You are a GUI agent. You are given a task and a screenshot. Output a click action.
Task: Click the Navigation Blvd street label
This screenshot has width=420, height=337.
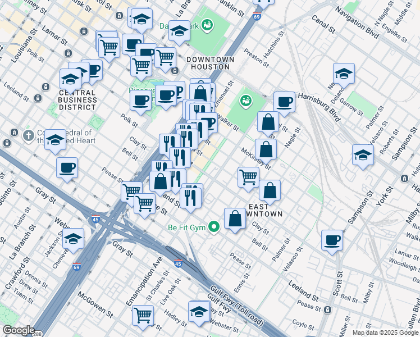coord(357,23)
